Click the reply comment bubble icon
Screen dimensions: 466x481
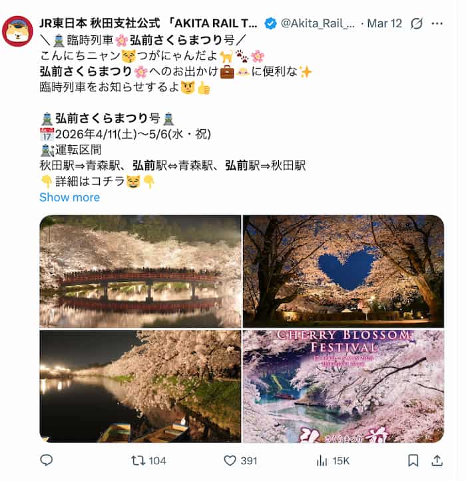[47, 460]
